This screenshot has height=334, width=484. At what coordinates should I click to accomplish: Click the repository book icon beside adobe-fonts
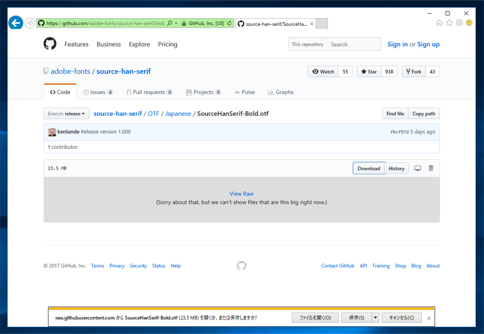[x=46, y=71]
